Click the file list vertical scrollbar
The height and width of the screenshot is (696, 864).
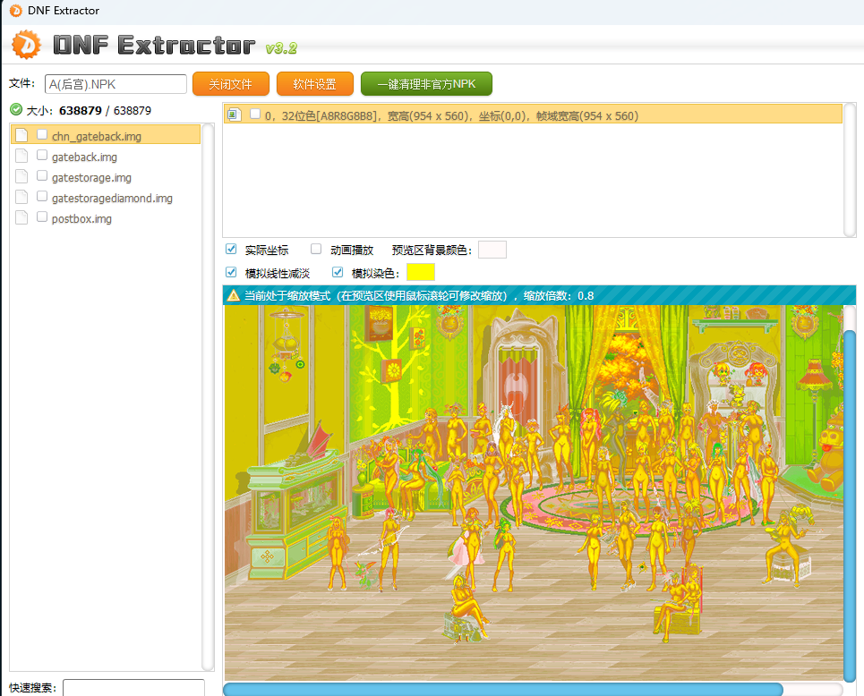click(x=208, y=397)
